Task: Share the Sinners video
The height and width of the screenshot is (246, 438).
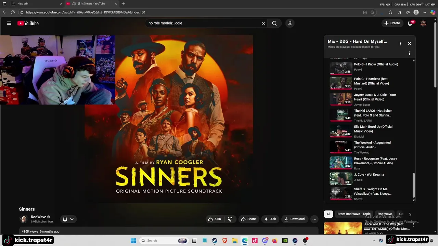Action: coord(248,219)
